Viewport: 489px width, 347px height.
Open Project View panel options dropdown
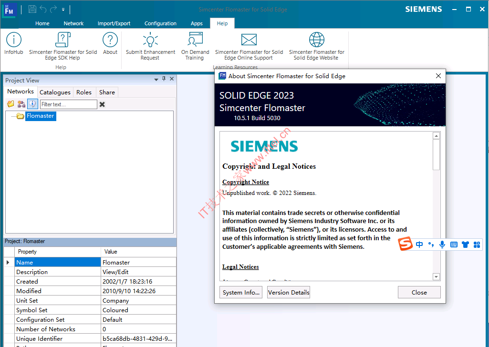pos(156,80)
